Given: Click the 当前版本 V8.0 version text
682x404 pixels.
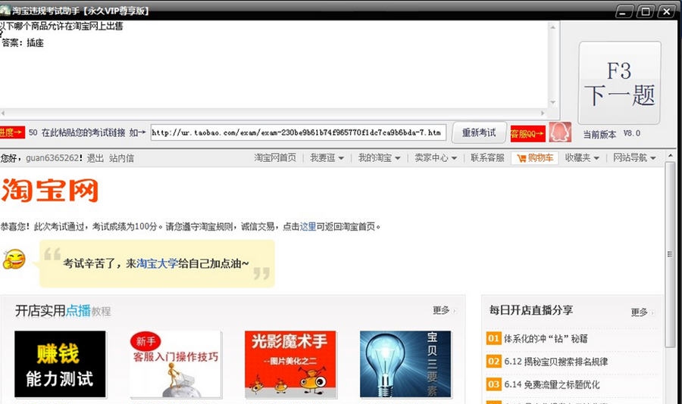Looking at the screenshot, I should 612,134.
